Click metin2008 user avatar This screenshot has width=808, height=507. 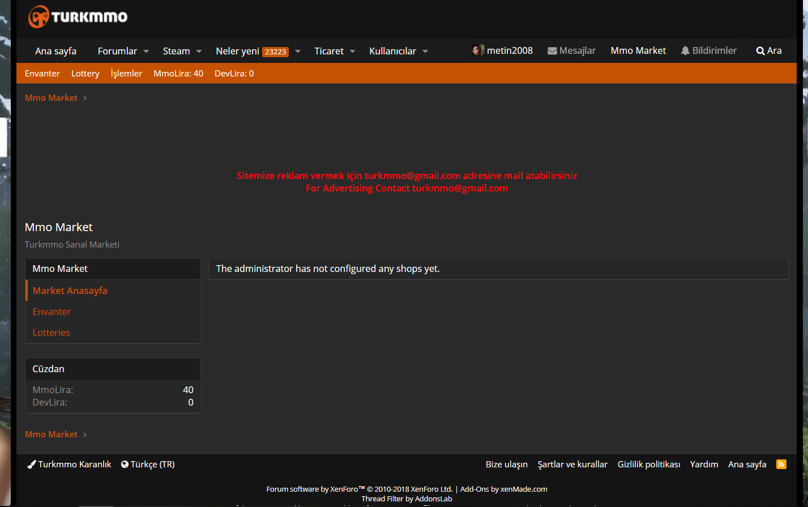[477, 50]
